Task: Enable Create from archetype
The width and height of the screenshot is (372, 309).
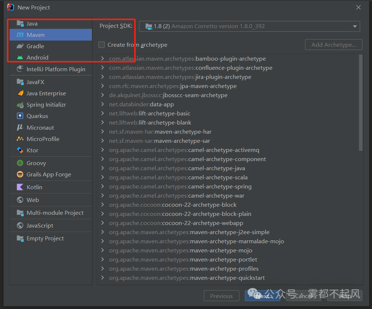Action: click(x=101, y=45)
